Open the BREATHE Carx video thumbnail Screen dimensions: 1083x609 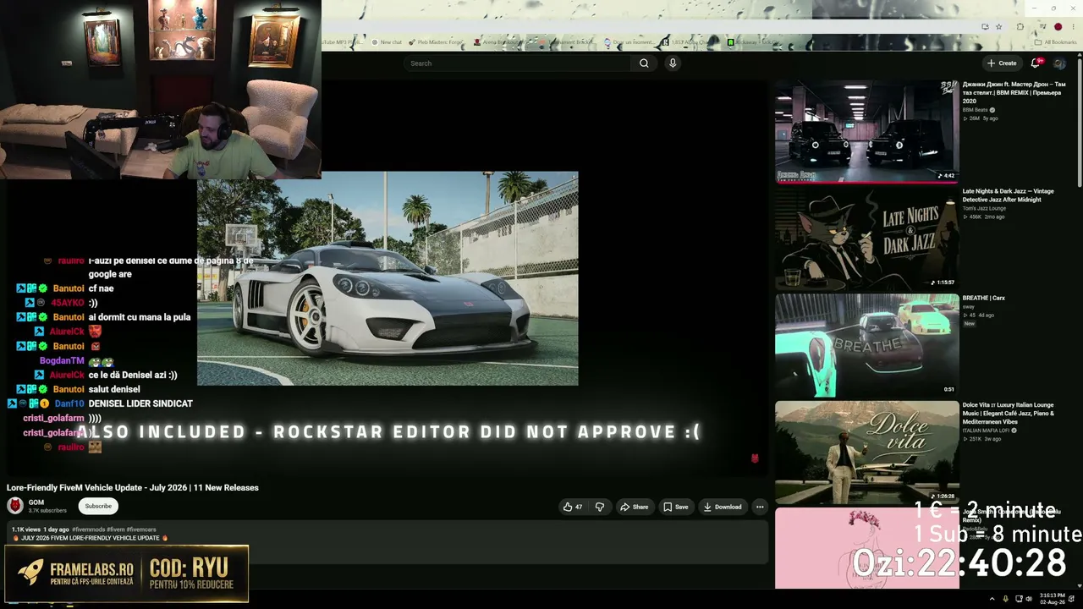pyautogui.click(x=866, y=345)
